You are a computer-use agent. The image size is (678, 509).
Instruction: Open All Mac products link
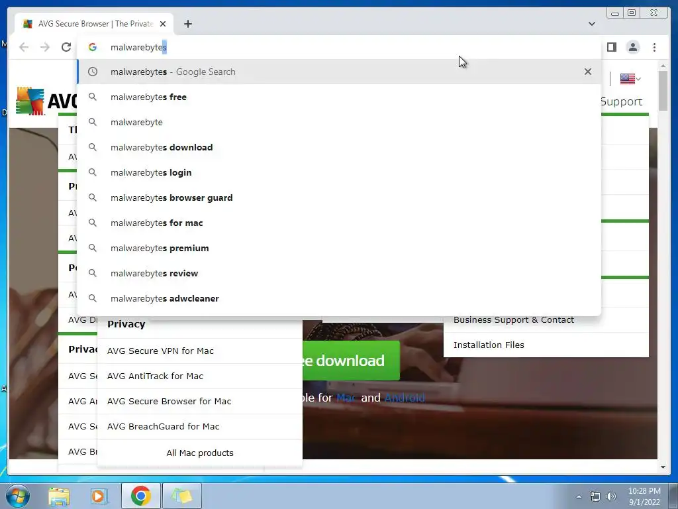[x=200, y=453]
